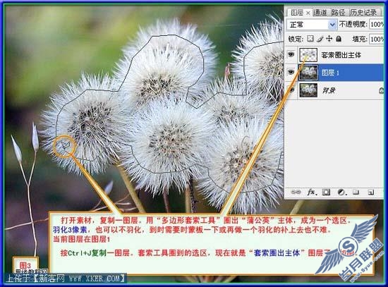
Task: Toggle lock transparent pixels icon
Action: (310, 39)
